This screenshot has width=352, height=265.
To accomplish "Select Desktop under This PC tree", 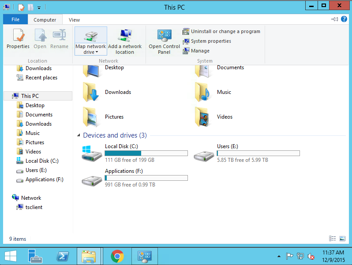I will pyautogui.click(x=30, y=105).
